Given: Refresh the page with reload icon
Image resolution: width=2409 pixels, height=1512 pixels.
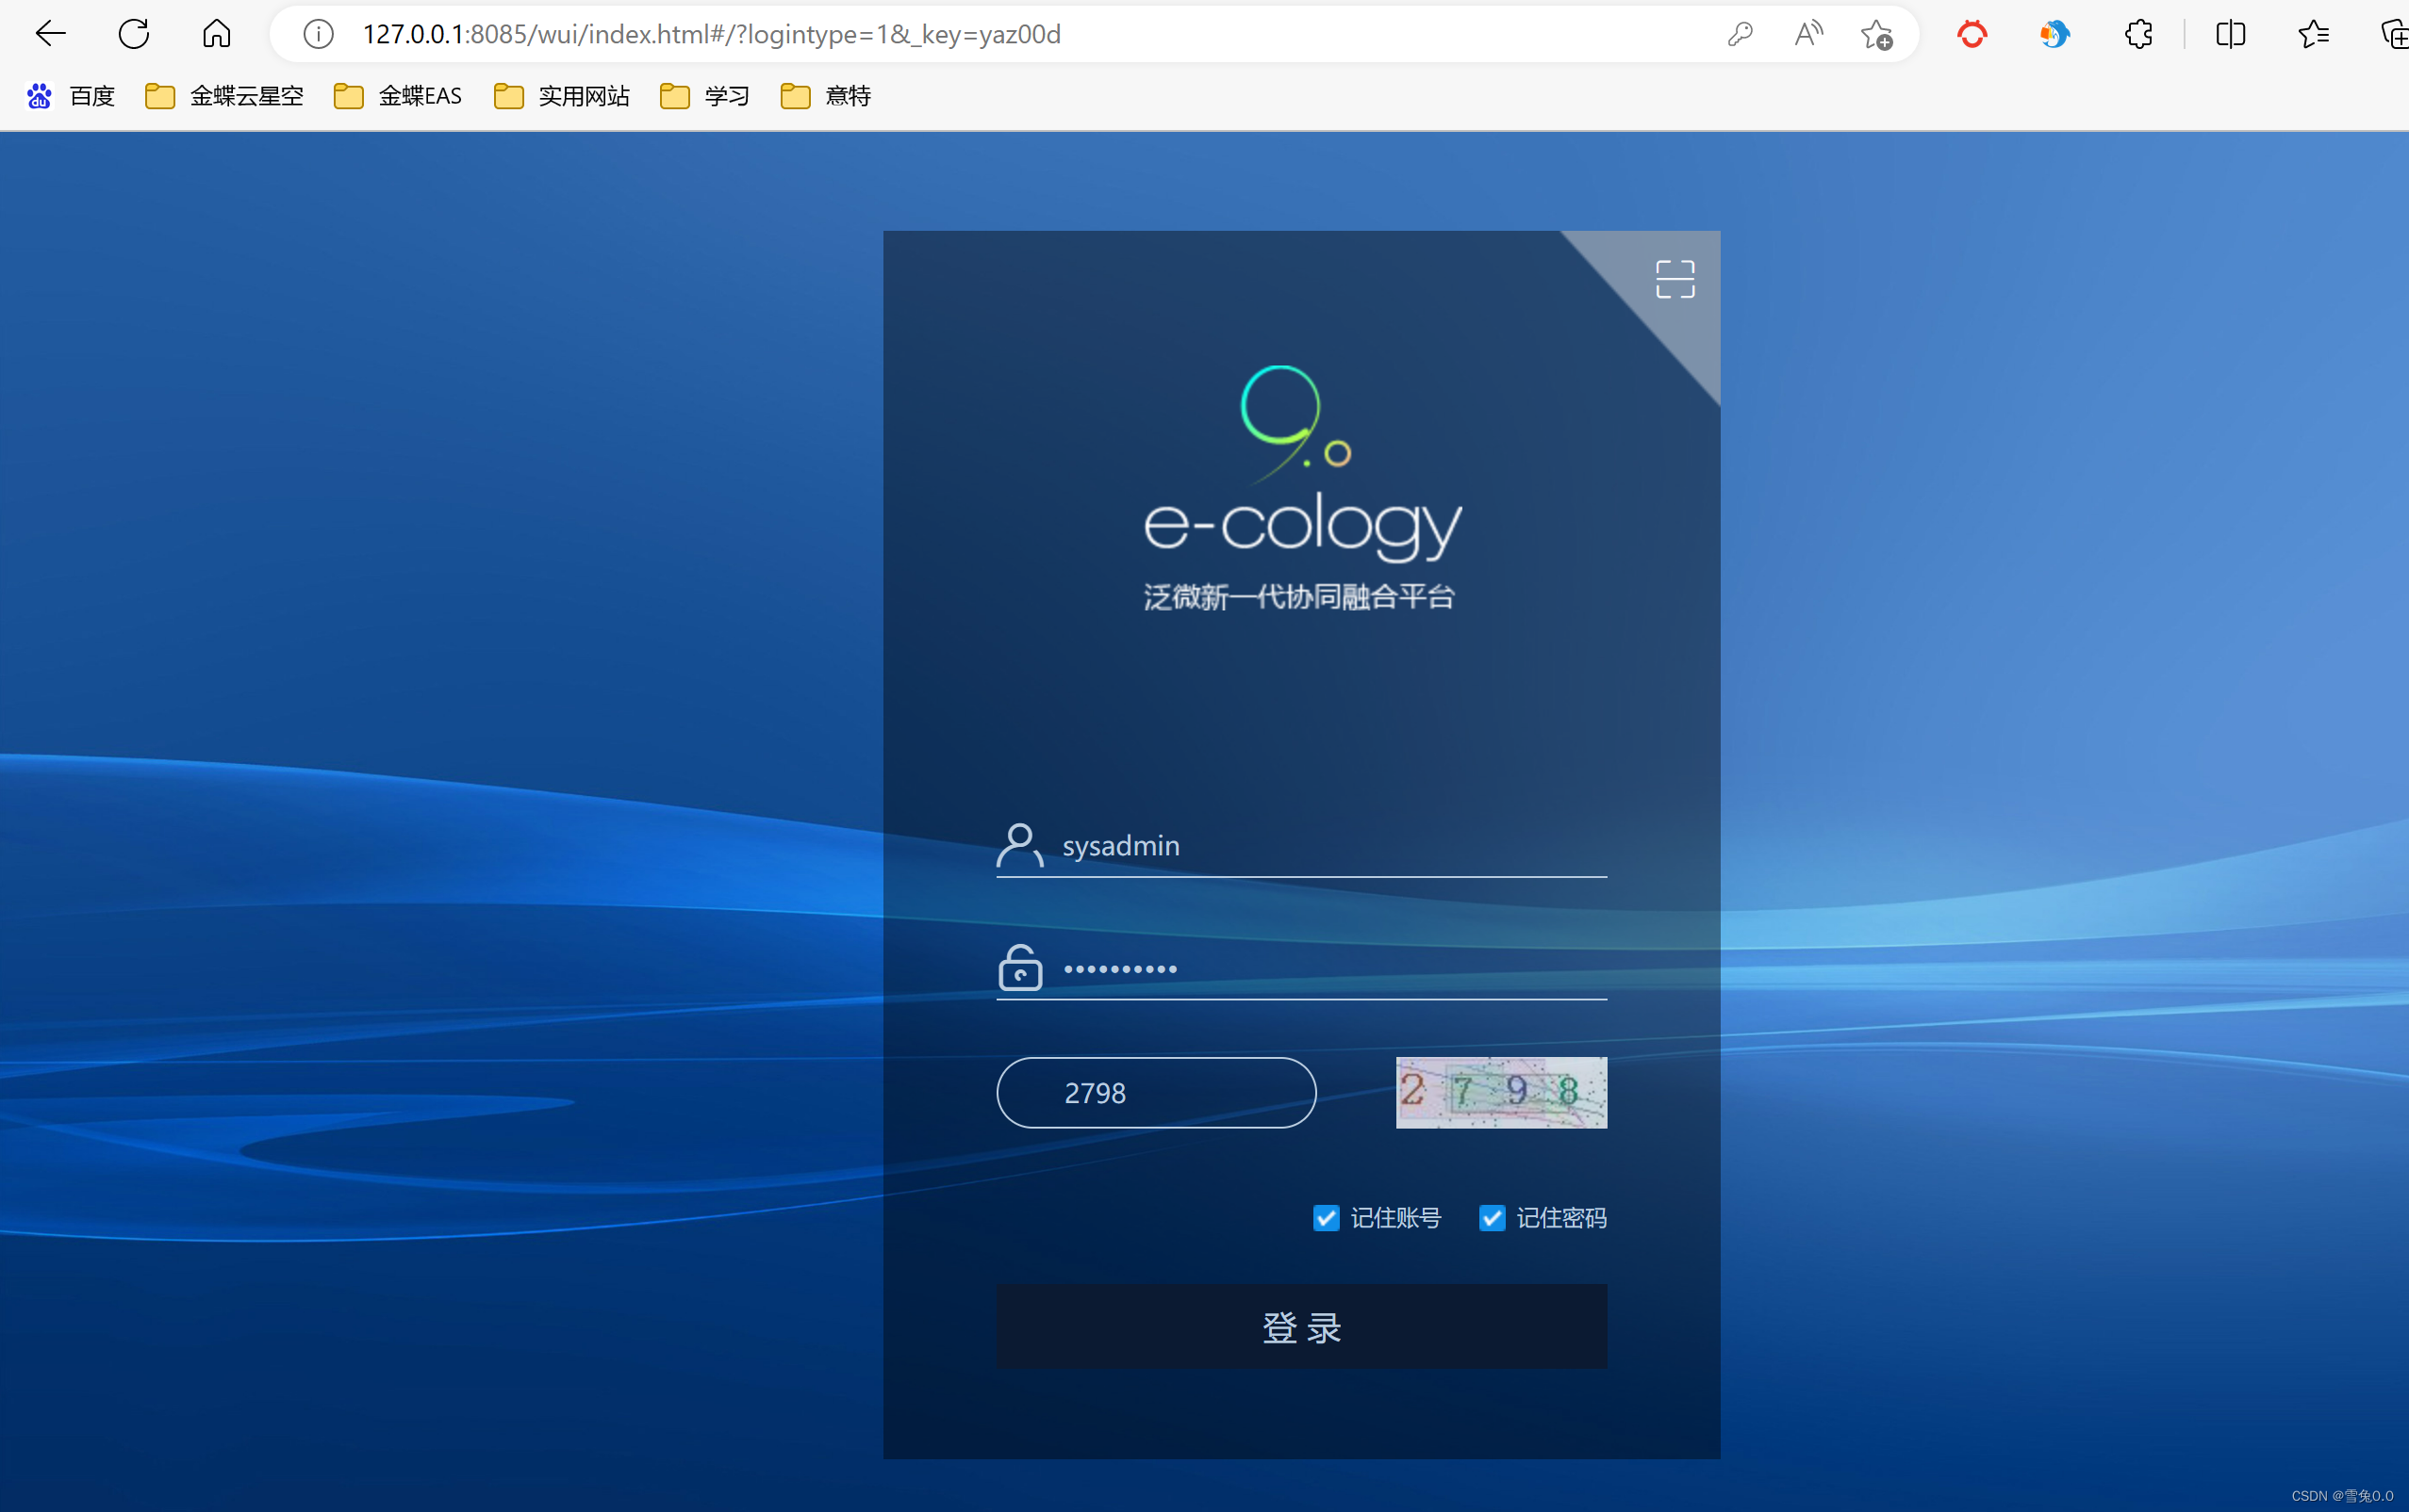Looking at the screenshot, I should [x=133, y=34].
